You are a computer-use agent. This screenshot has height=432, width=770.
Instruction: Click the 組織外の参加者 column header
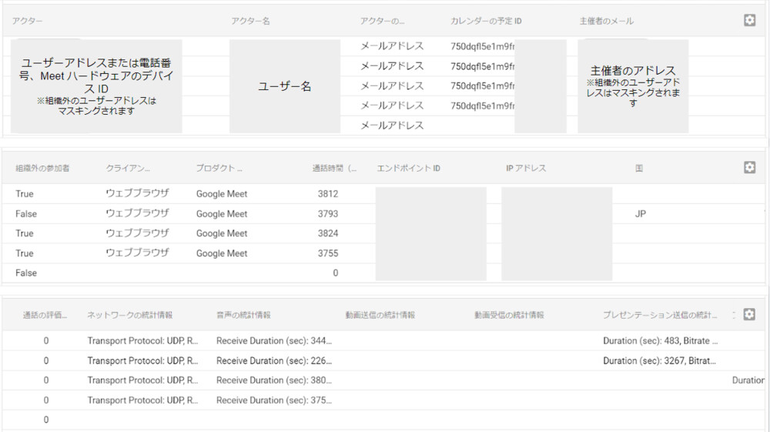coord(42,168)
